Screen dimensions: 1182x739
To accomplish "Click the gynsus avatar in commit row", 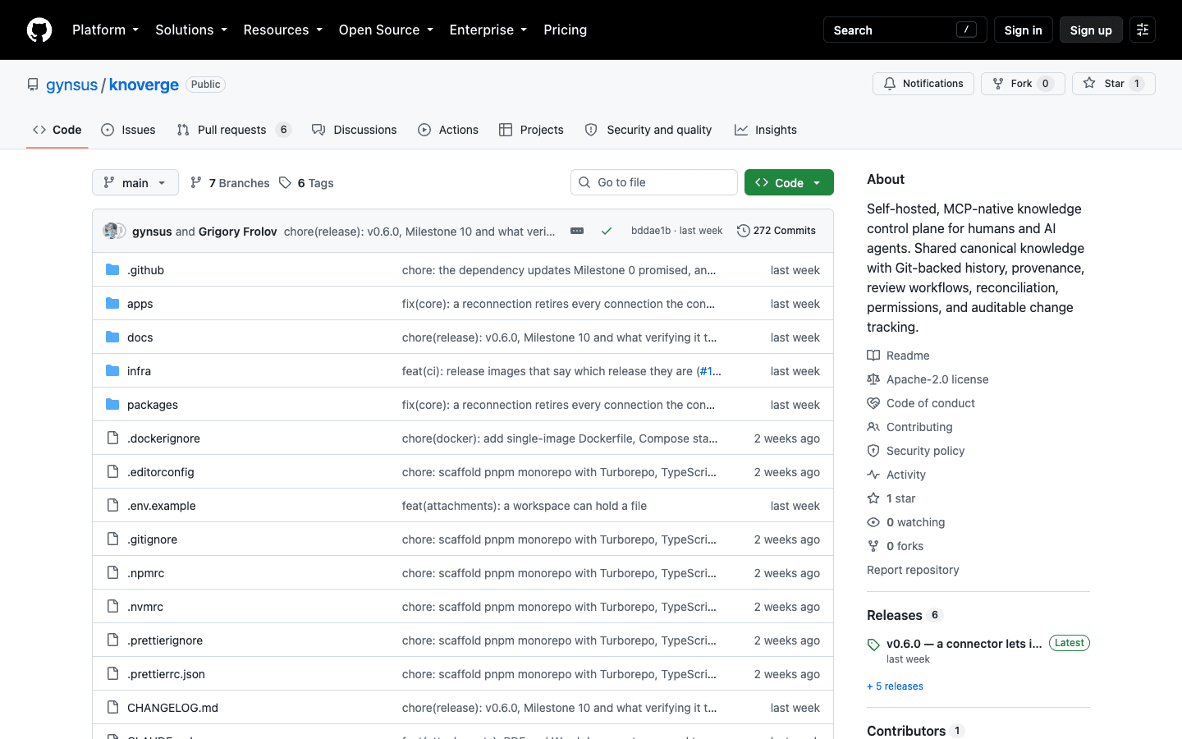I will click(x=110, y=231).
